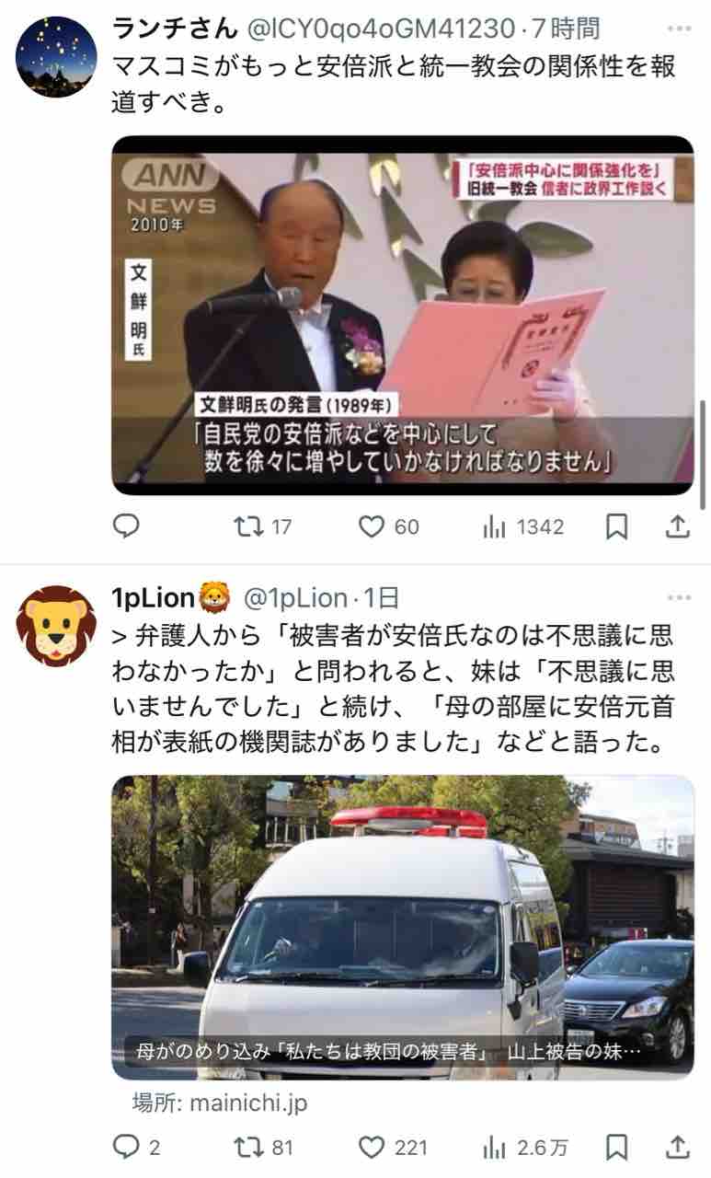711x1178 pixels.
Task: Reply to 1pLion's tweet with 2 replies
Action: coord(136,1147)
